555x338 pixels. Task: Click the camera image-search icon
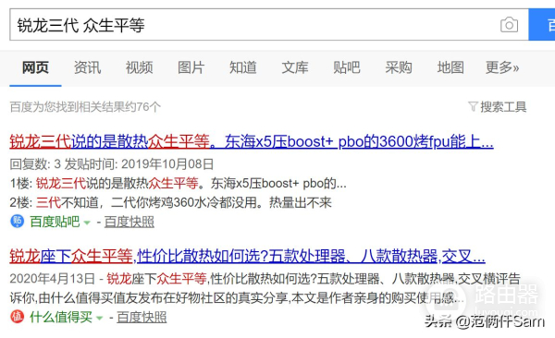[509, 25]
